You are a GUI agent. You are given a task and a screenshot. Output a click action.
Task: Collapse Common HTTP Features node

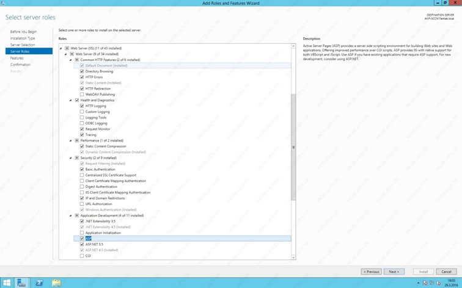(71, 60)
